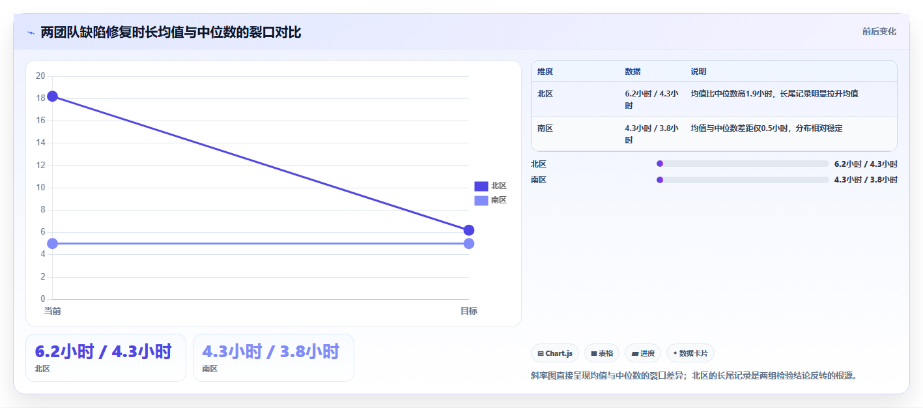The image size is (923, 408).
Task: Select the 北区 data point at 目标
Action: pyautogui.click(x=469, y=230)
